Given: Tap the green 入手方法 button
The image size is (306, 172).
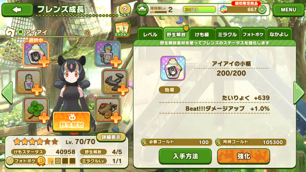Looking at the screenshot, I should [x=185, y=156].
